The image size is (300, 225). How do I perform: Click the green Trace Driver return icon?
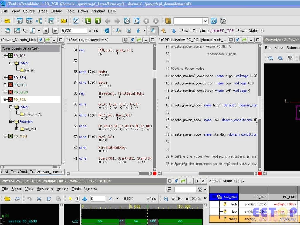click(98, 21)
